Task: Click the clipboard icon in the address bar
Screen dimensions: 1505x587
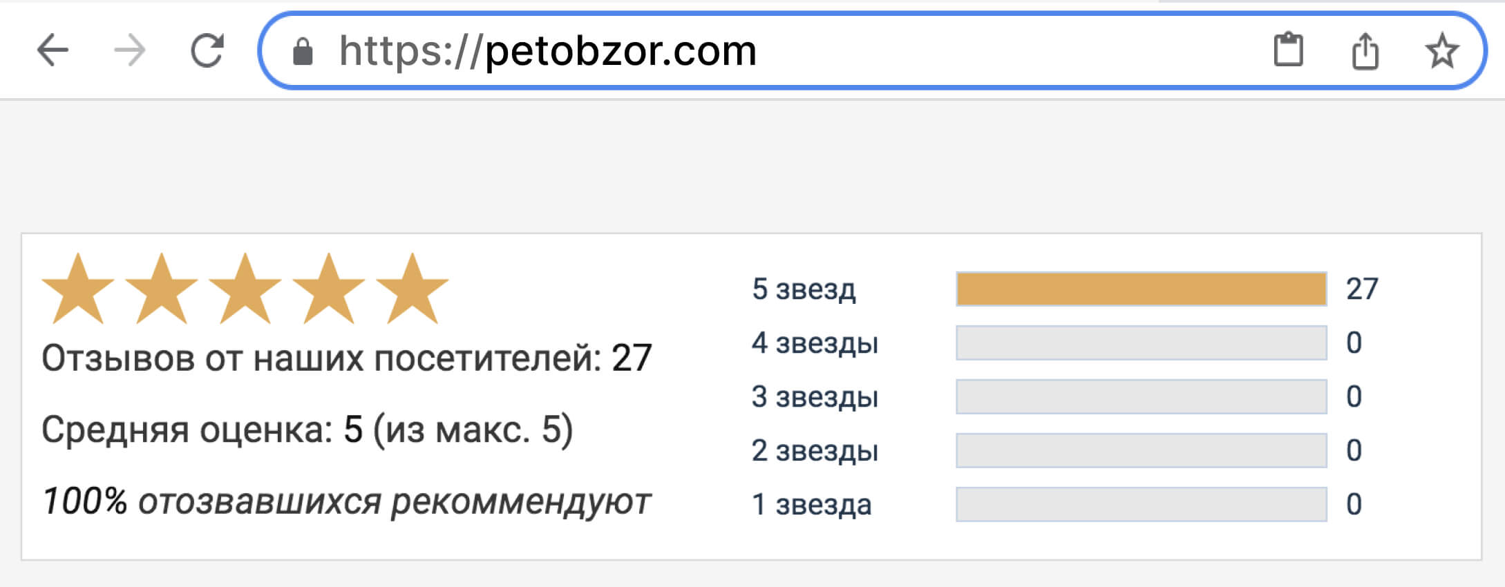Action: click(1288, 50)
